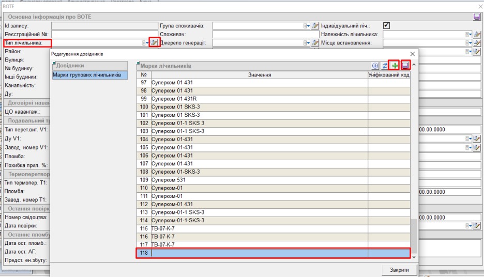
Task: Close the Редагування довідників dialog with X
Action: click(x=412, y=54)
